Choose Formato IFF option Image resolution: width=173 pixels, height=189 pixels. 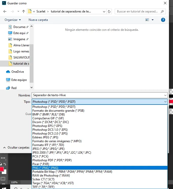tap(100, 145)
